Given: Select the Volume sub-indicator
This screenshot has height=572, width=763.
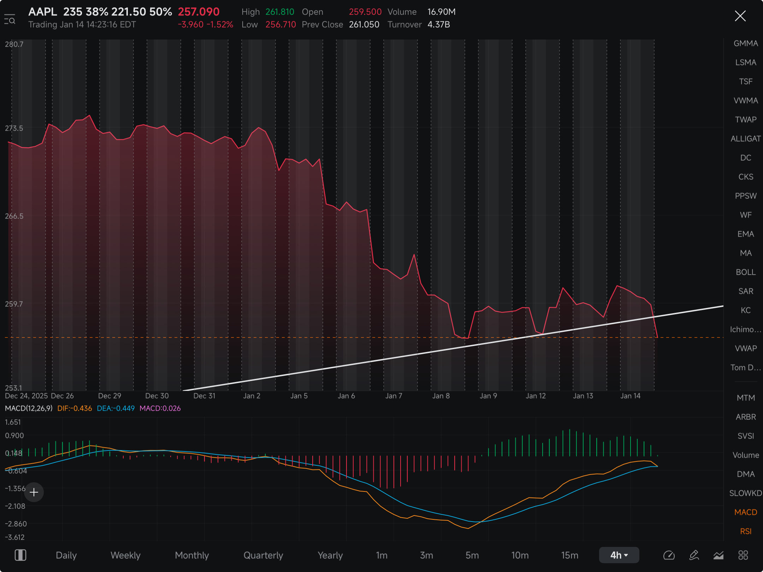Looking at the screenshot, I should pyautogui.click(x=746, y=455).
